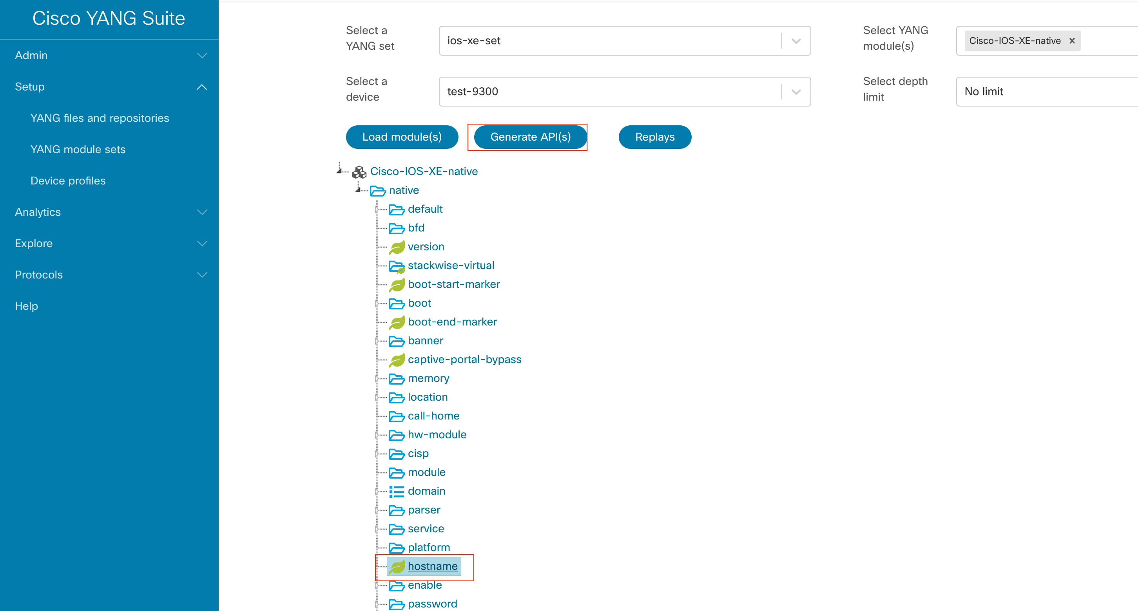
Task: Click the version leaf icon
Action: (x=397, y=247)
